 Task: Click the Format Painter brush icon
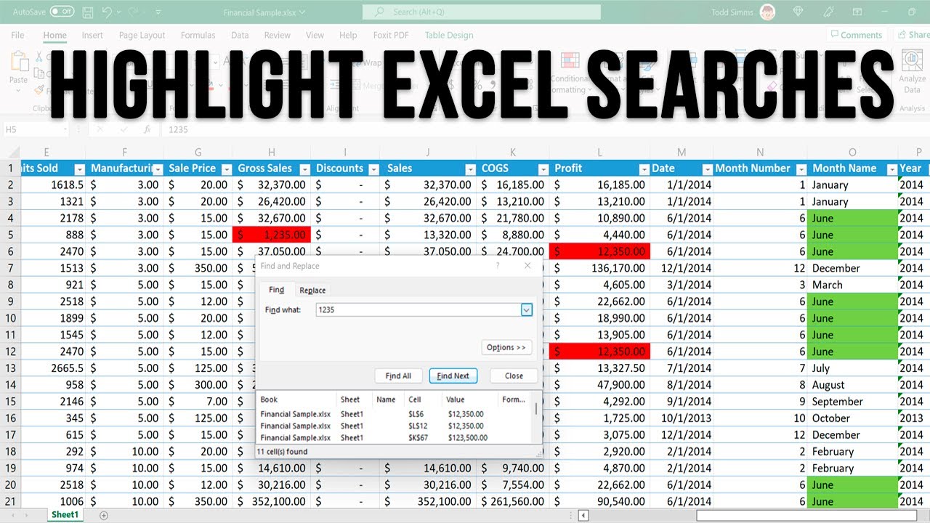[38, 90]
